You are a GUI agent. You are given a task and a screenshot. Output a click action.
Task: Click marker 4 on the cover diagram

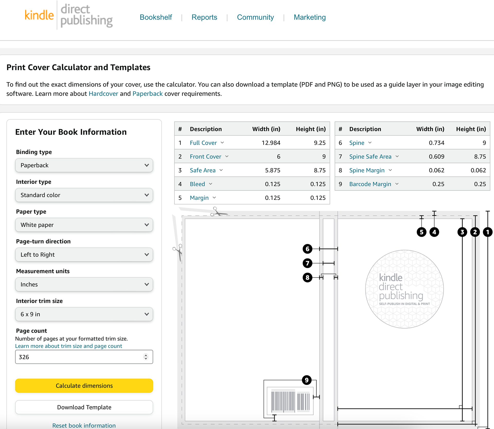(434, 232)
